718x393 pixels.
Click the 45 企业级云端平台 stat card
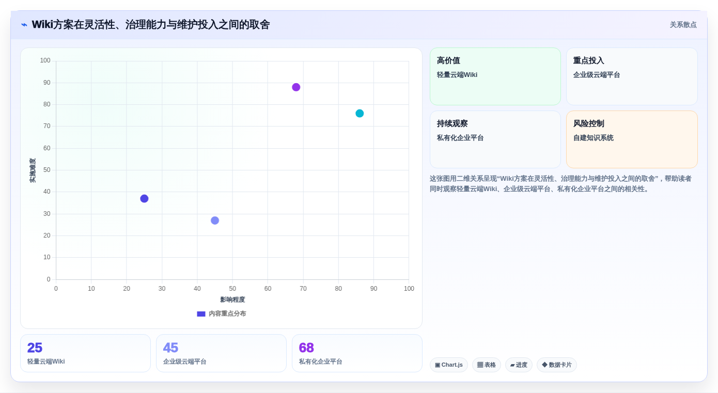pos(221,353)
